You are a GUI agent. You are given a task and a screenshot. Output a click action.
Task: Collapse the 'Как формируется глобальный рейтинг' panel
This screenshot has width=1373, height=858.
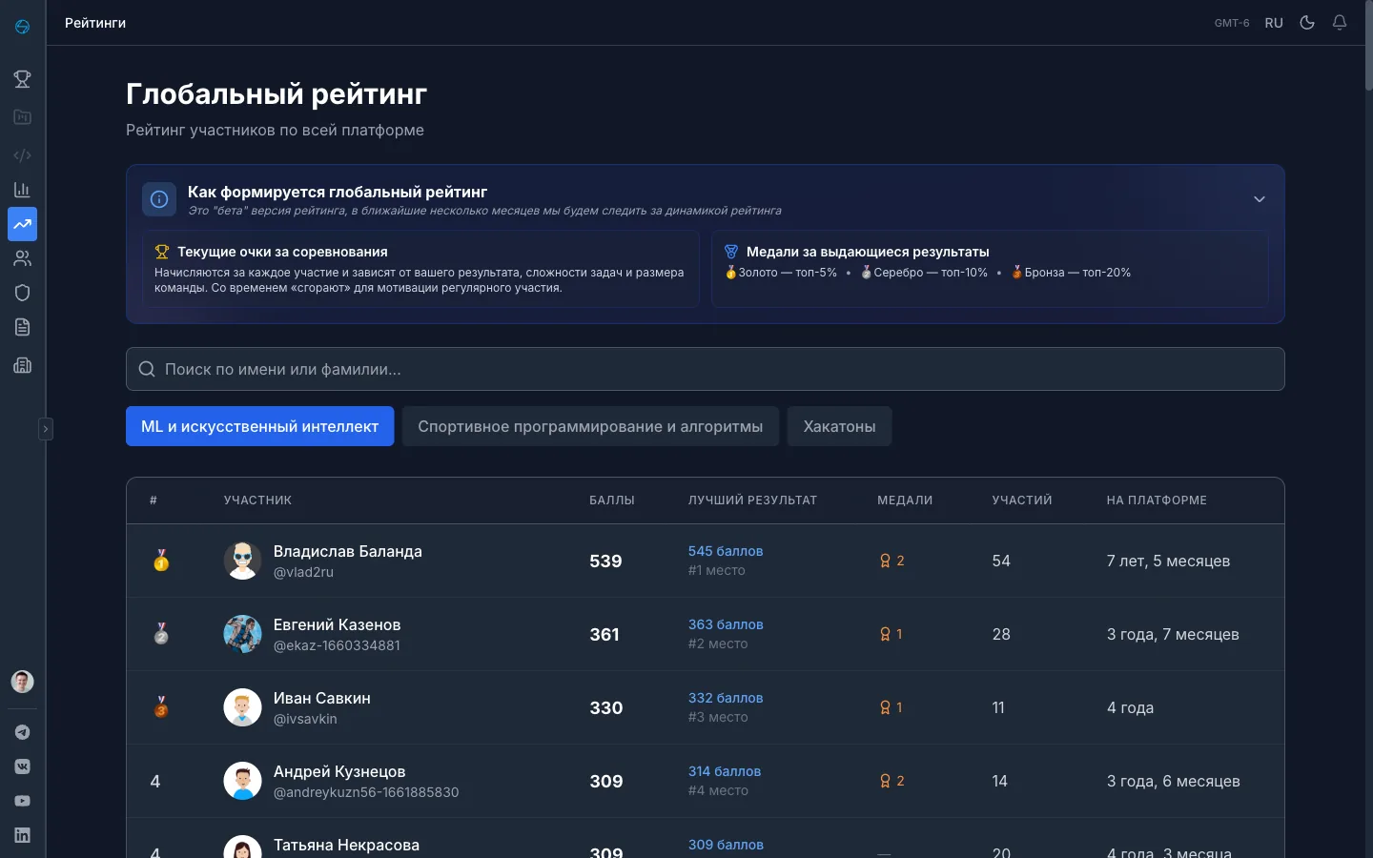pos(1259,199)
